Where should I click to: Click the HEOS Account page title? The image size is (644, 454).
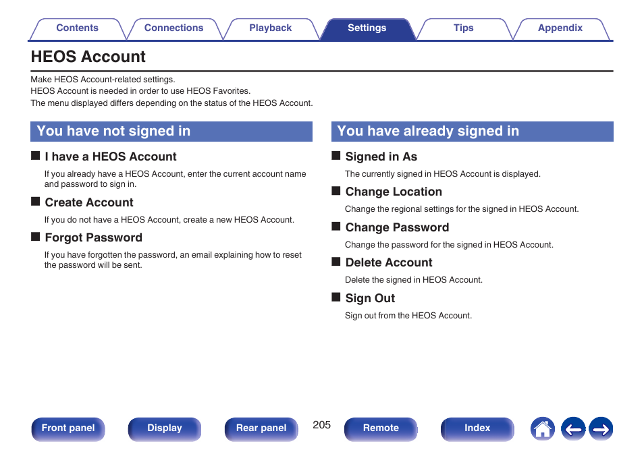tap(88, 57)
